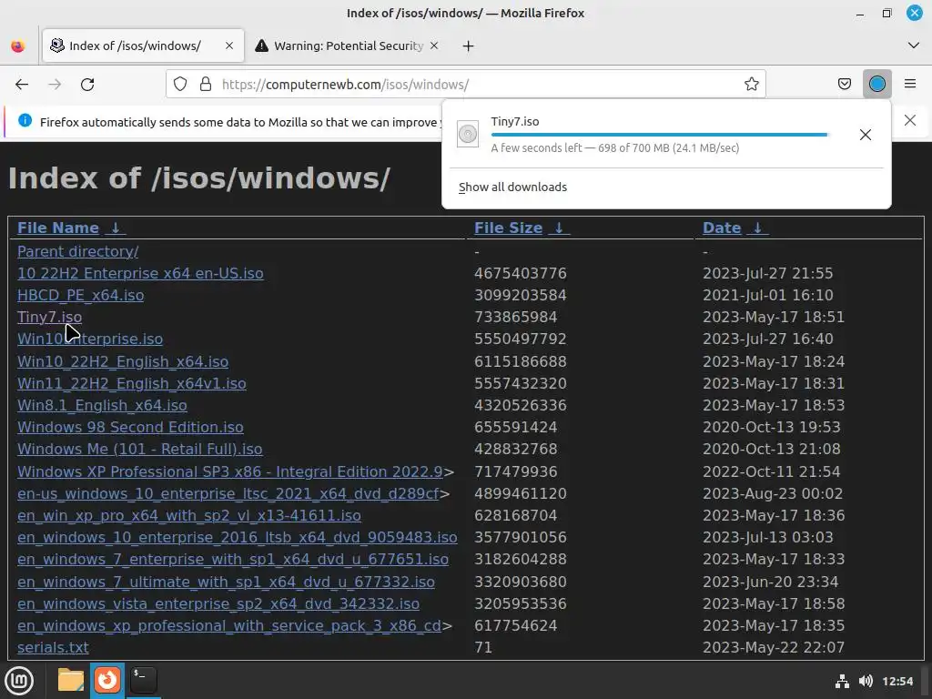This screenshot has height=699, width=932.
Task: Click the Tiny7.iso disc file icon
Action: coord(468,134)
